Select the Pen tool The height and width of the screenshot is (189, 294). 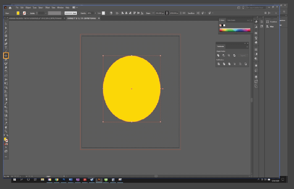pos(6,40)
